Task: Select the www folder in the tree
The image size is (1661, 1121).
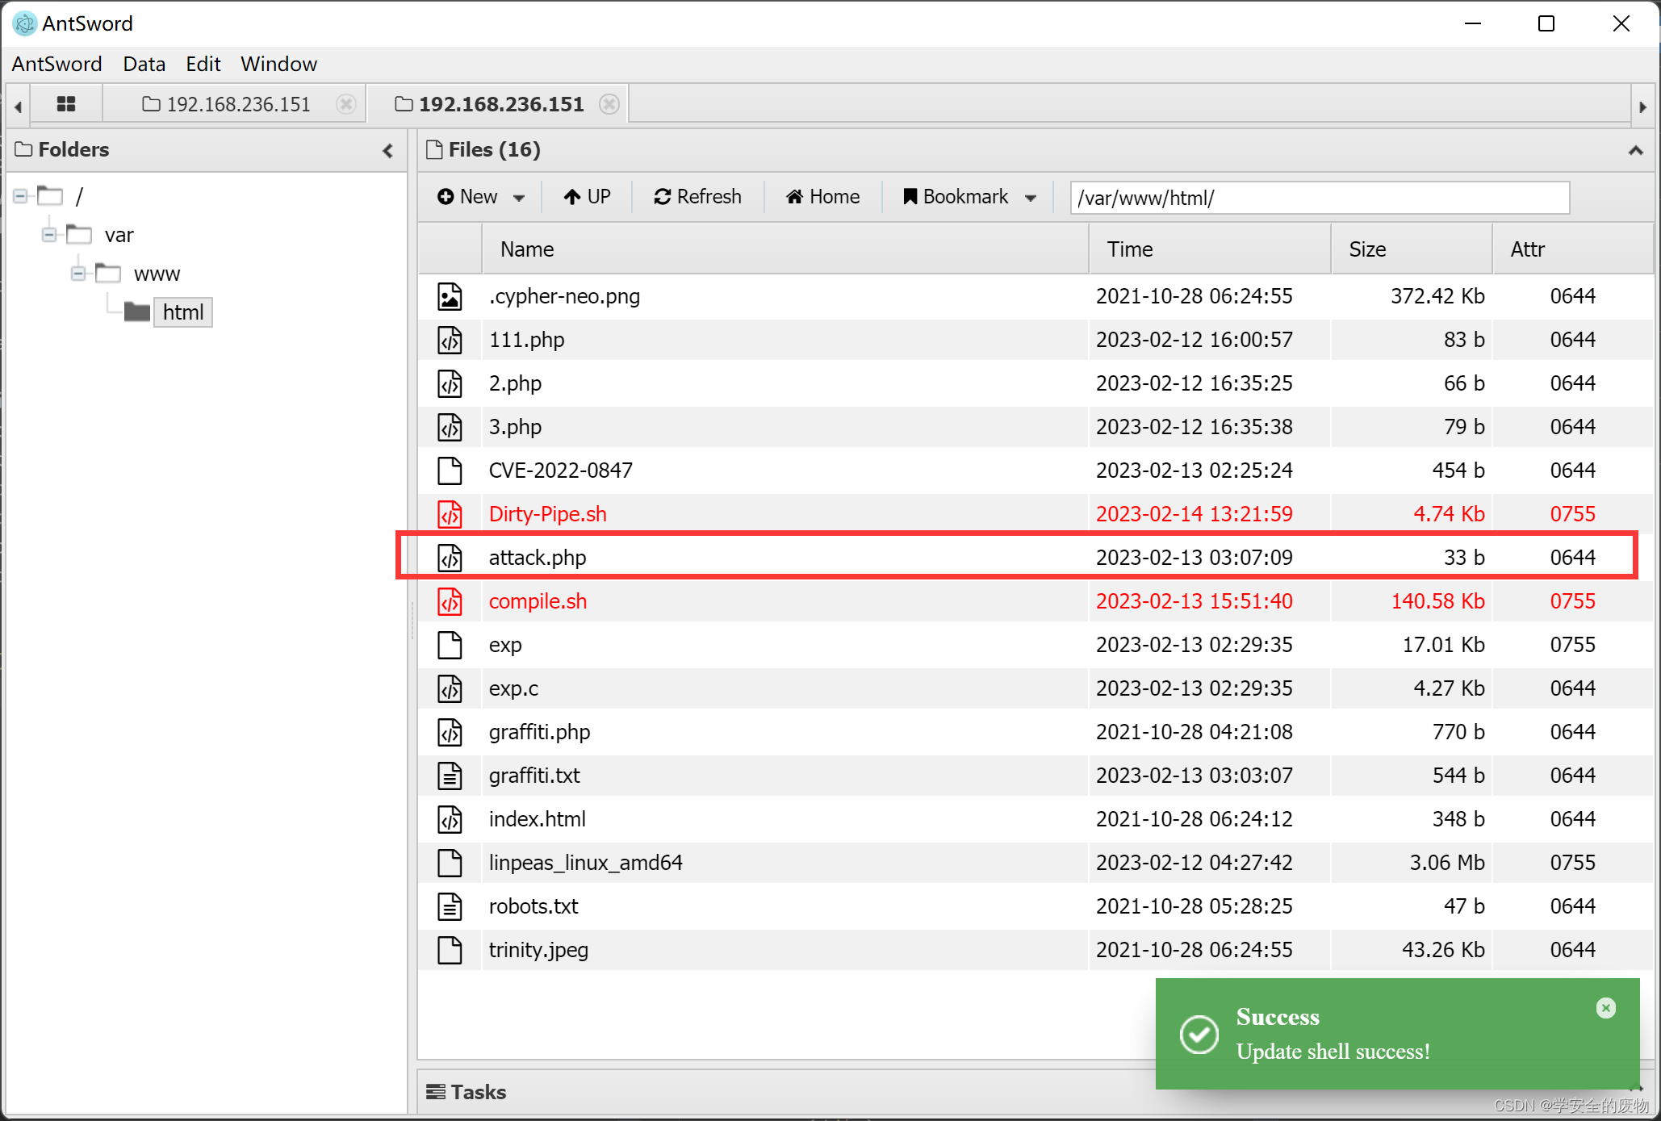Action: (157, 274)
